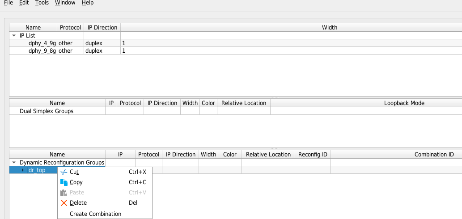Click the Loopback Mode column header
This screenshot has width=462, height=219.
(404, 103)
